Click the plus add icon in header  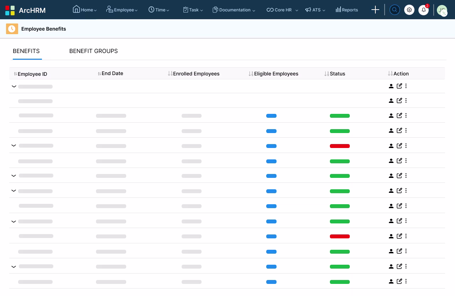(x=375, y=10)
